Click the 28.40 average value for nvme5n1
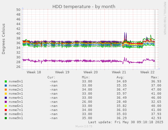This screenshot has width=168, height=130. point(122,102)
